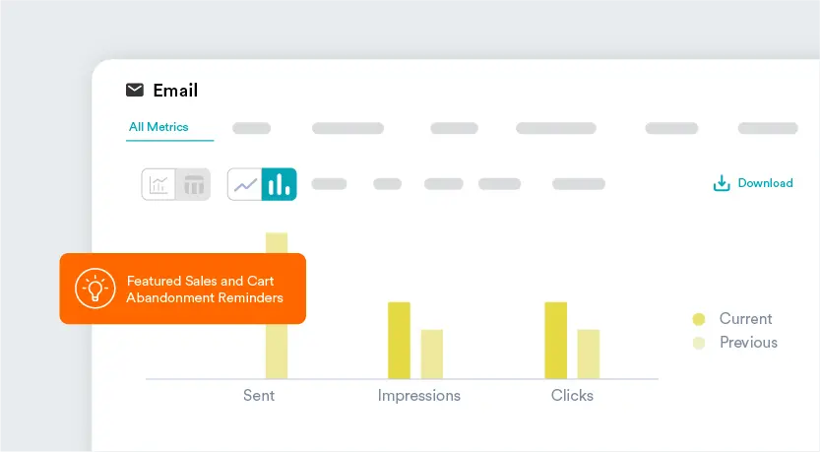The image size is (820, 452).
Task: Select the Clicks current bar
Action: tap(556, 340)
